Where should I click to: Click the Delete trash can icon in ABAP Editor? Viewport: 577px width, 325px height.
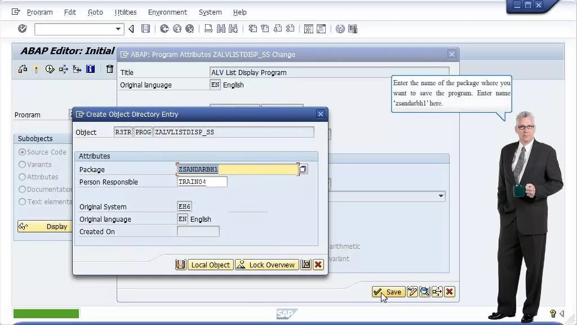pos(110,69)
